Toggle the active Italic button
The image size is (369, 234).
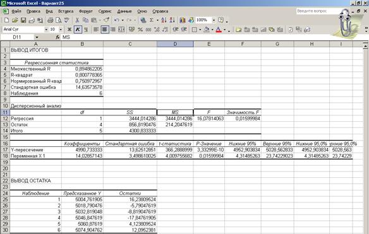pos(78,30)
